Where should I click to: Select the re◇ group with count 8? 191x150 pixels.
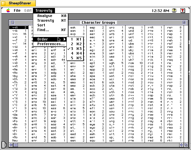click(174, 28)
